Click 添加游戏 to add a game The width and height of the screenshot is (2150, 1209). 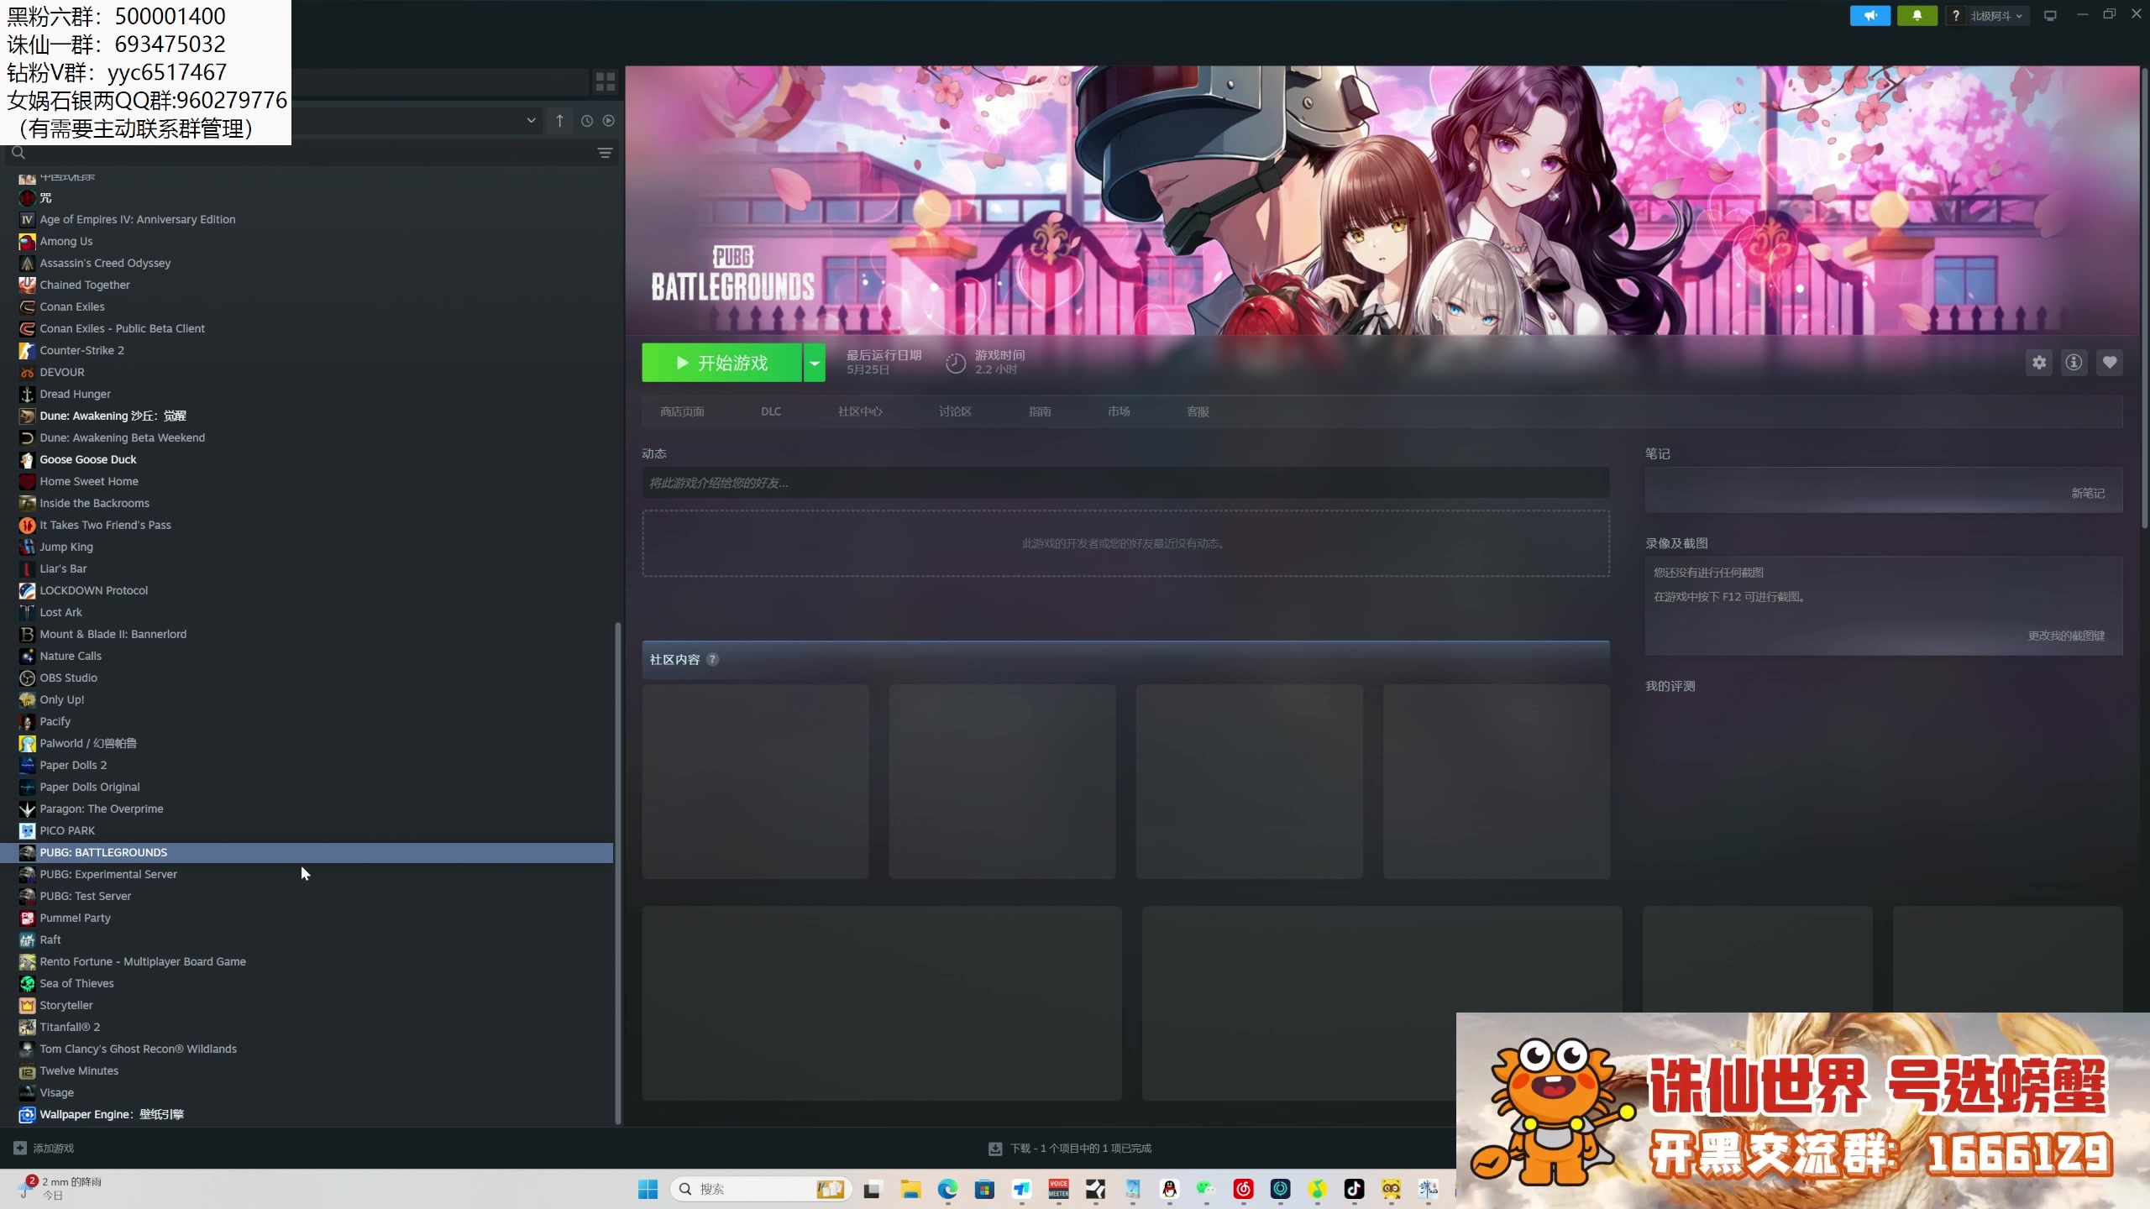point(44,1148)
